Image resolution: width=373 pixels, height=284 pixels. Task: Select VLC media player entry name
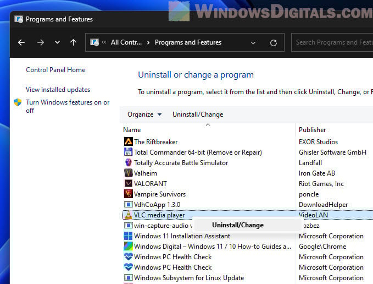(159, 215)
